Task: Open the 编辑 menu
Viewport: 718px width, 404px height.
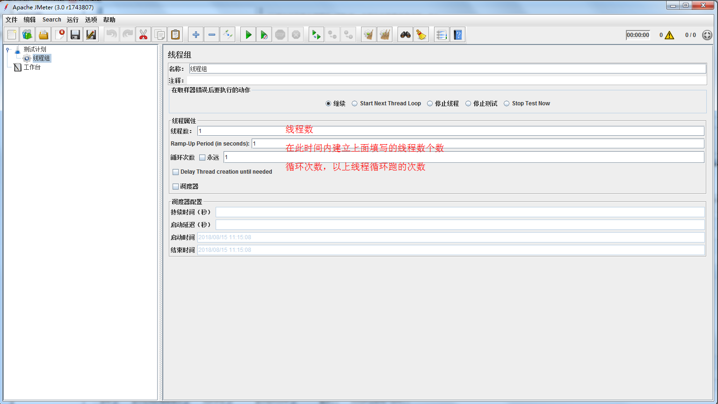Action: click(x=29, y=20)
